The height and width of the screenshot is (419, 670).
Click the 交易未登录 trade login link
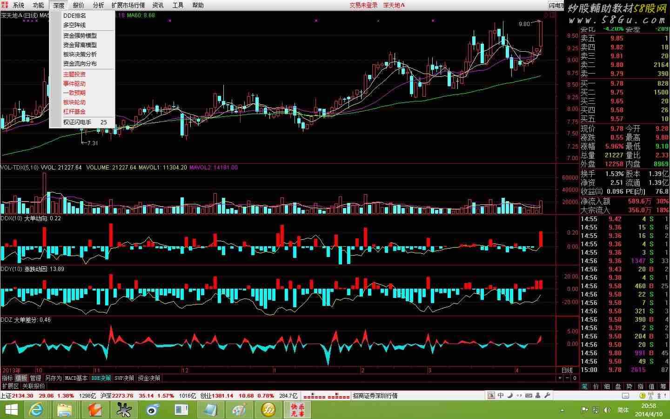[x=364, y=5]
